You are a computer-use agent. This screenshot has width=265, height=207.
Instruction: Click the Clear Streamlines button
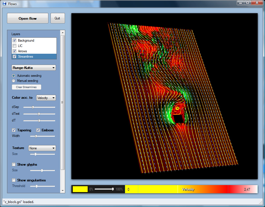point(26,87)
